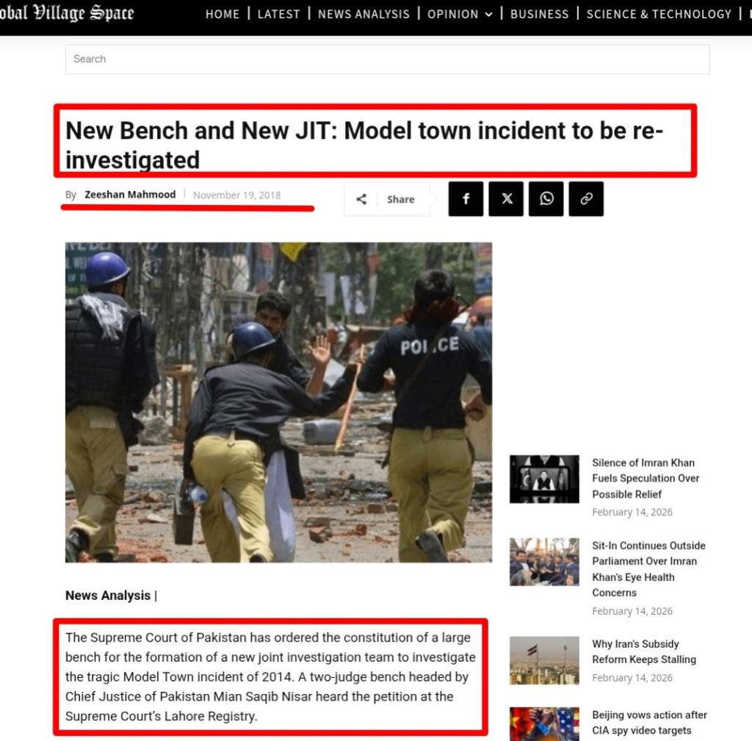Open Silence of Imran Khan article
Screen dimensions: 752x741
[646, 478]
